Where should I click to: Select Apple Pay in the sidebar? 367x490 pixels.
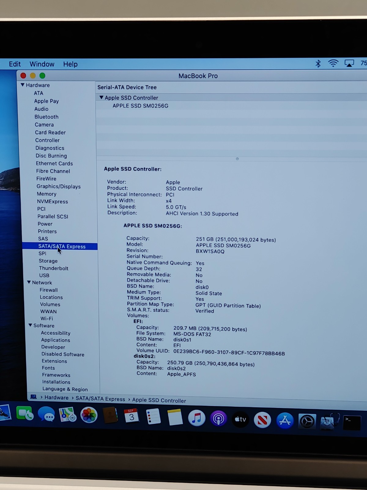tap(46, 101)
